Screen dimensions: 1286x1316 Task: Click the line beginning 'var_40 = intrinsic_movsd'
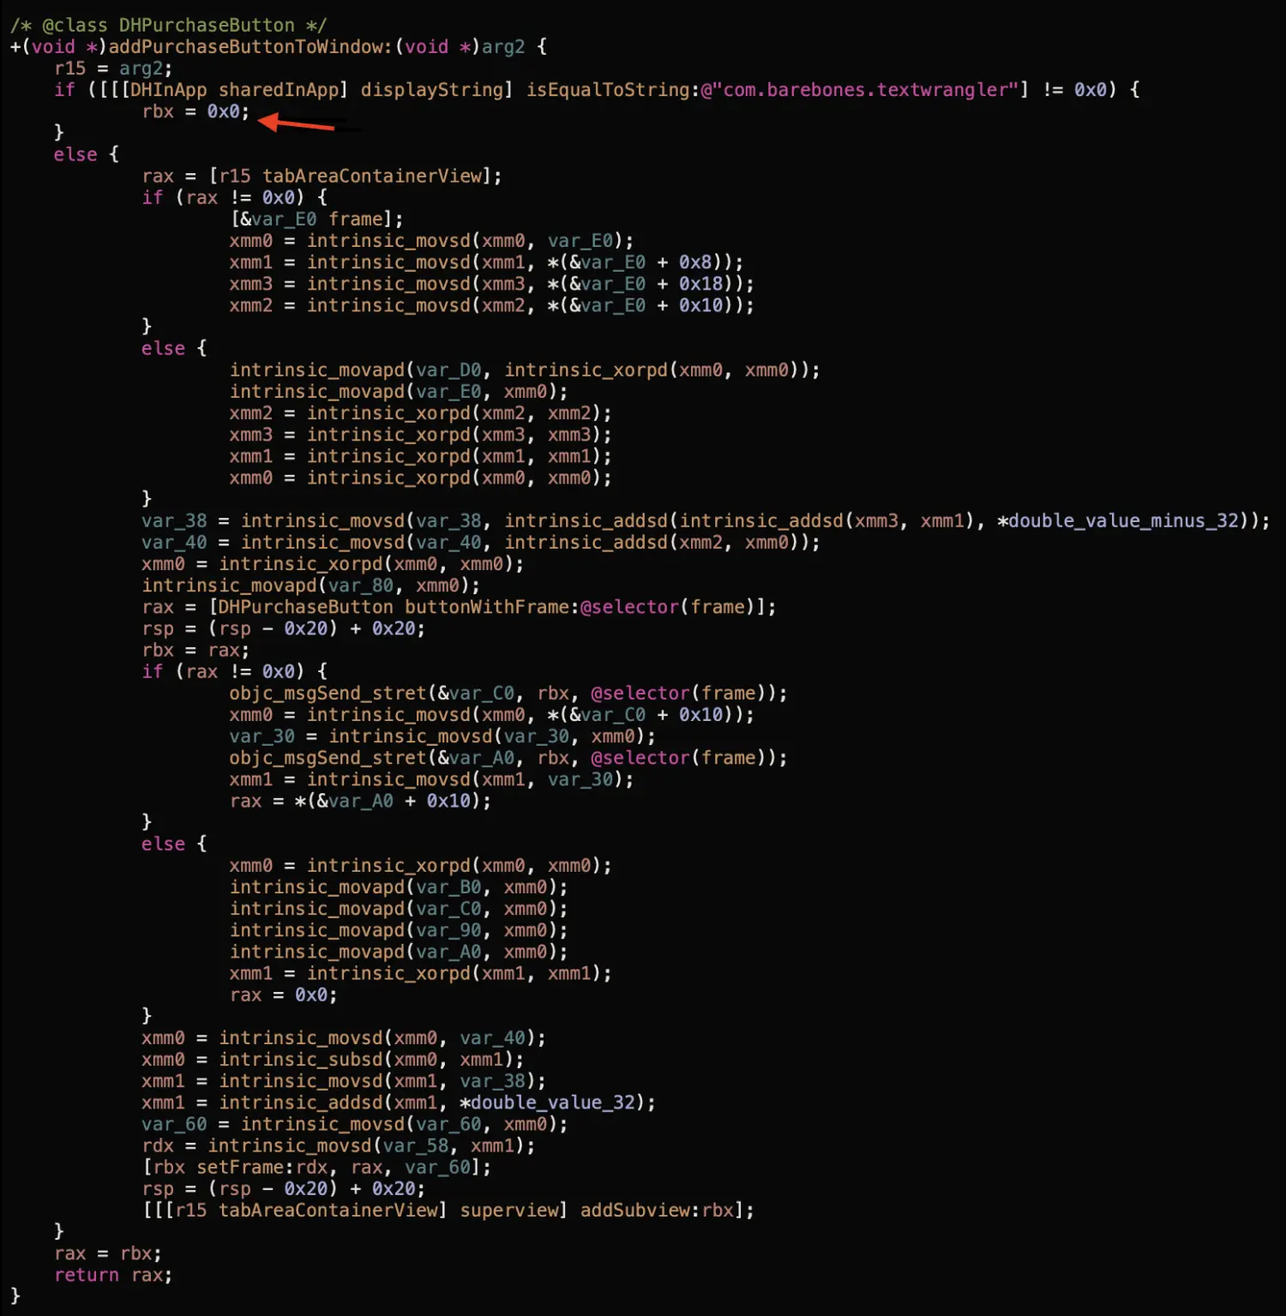click(x=481, y=542)
